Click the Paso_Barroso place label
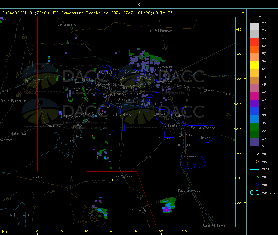This screenshot has width=278, height=235. [x=189, y=191]
